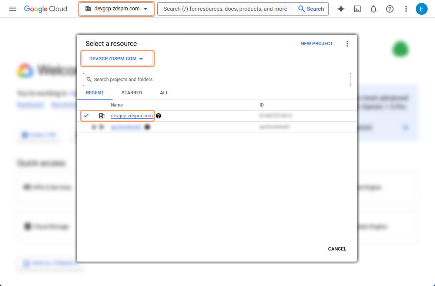Click the CANCEL button
Viewport: 435px width, 286px height.
tap(337, 249)
